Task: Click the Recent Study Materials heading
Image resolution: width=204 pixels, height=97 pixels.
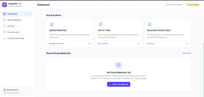Action: [58, 53]
